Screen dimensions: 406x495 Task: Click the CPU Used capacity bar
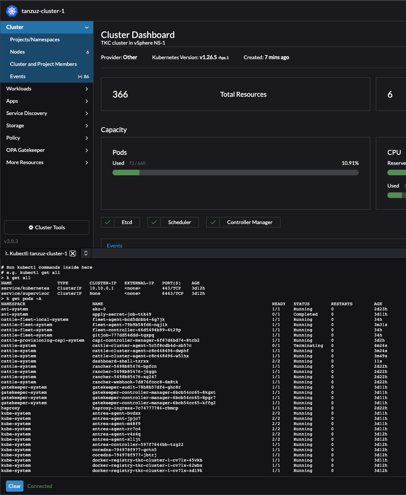click(x=397, y=195)
